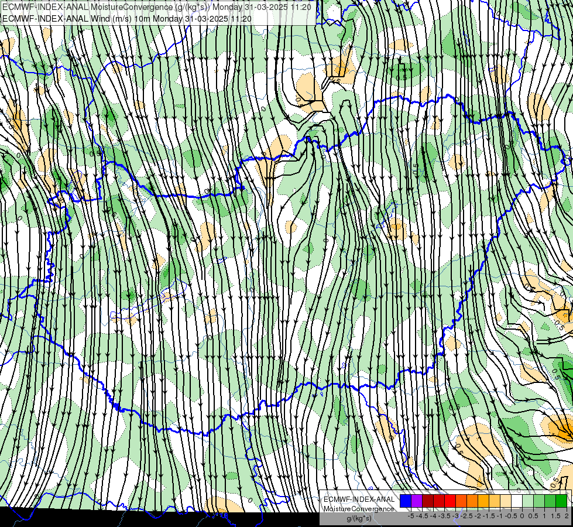Click the -1.5 legend scale value
This screenshot has width=573, height=527.
[x=489, y=516]
